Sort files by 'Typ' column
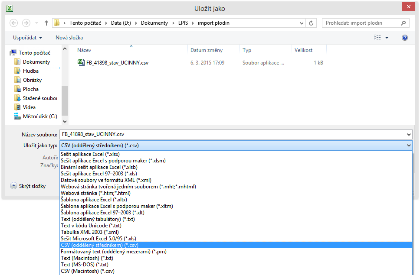420x275 pixels. pyautogui.click(x=247, y=50)
